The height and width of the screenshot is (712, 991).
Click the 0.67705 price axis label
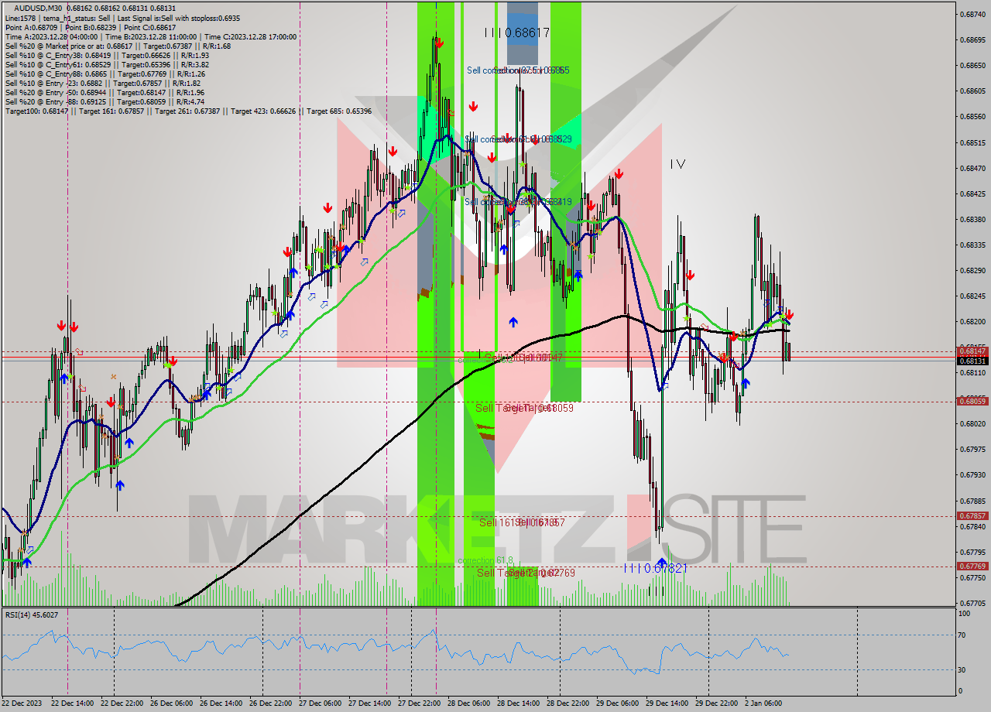972,603
